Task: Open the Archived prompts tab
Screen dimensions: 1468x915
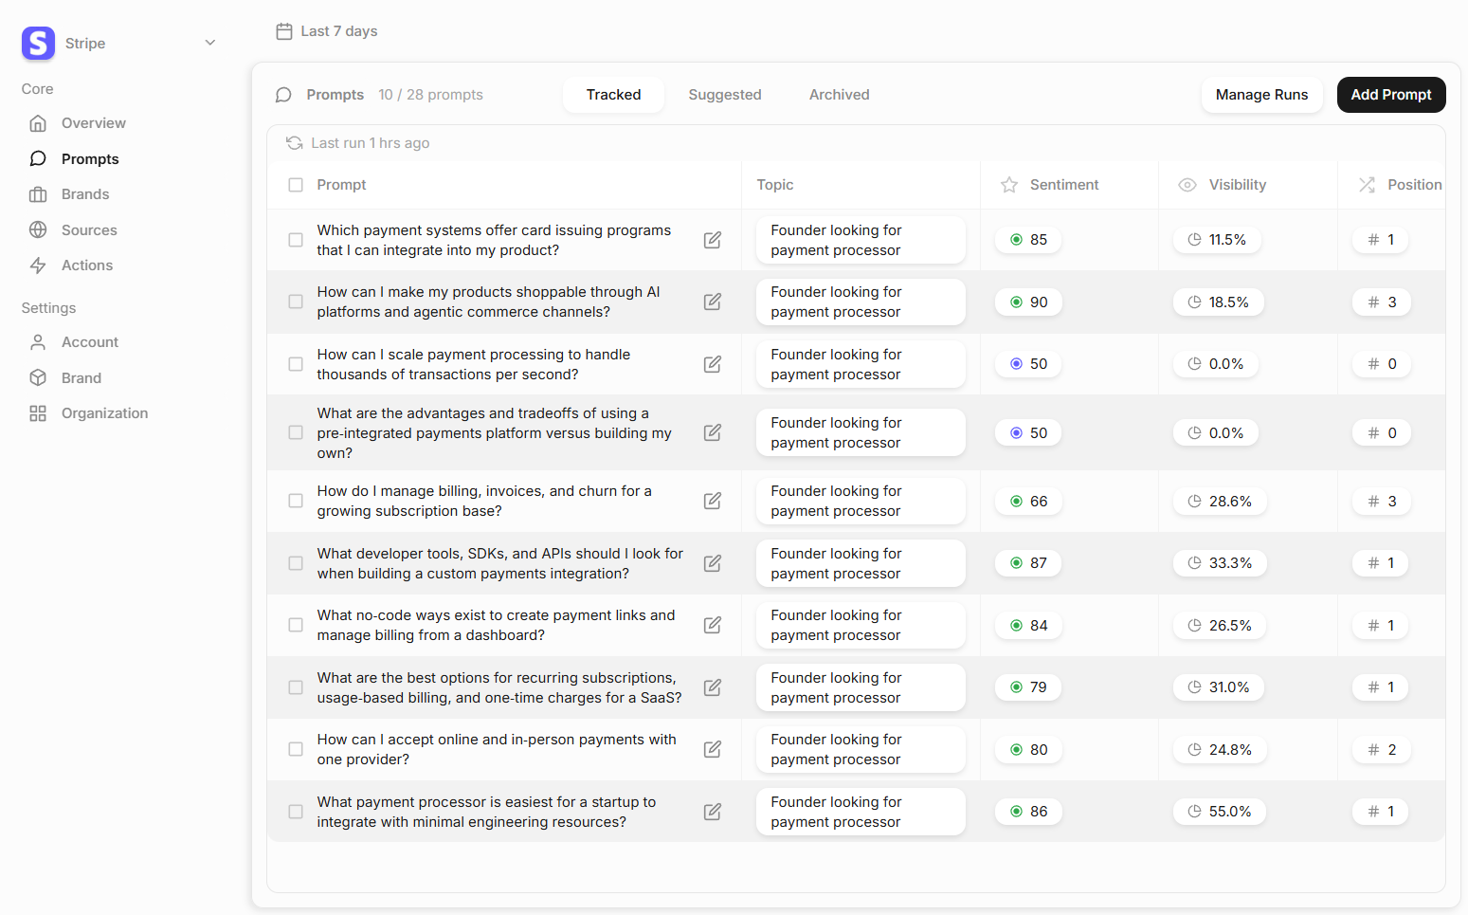Action: click(x=839, y=94)
